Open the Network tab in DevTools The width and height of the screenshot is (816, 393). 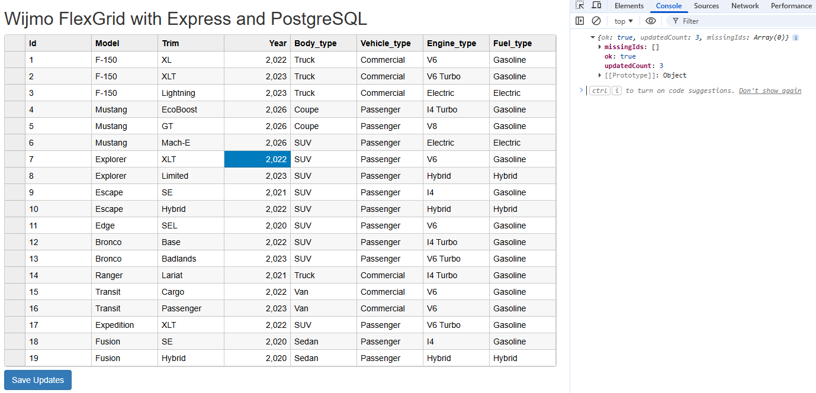(745, 5)
